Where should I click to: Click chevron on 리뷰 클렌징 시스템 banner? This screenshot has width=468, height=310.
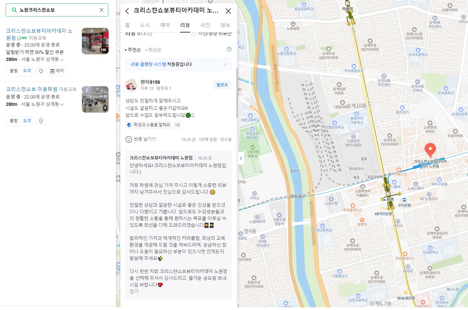[225, 65]
